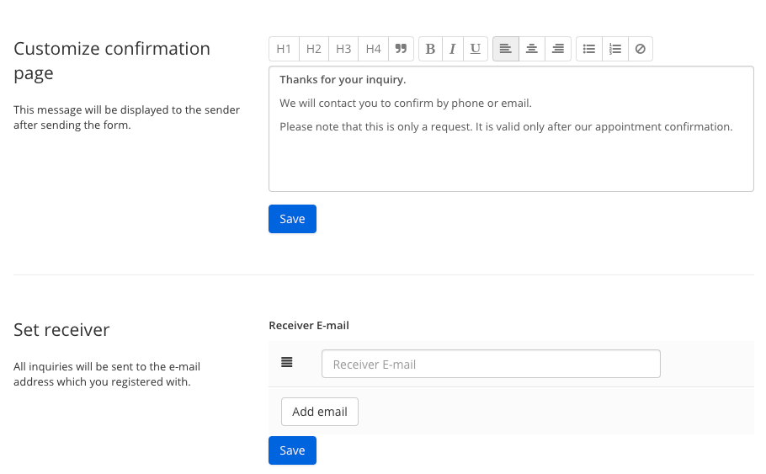
Task: Align text to the right
Action: 558,49
